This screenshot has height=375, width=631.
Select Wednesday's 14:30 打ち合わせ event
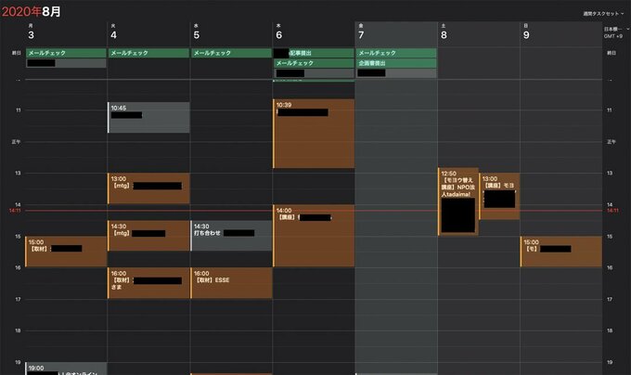pyautogui.click(x=231, y=235)
